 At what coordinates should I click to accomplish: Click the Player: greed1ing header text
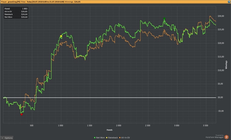[x=11, y=2]
